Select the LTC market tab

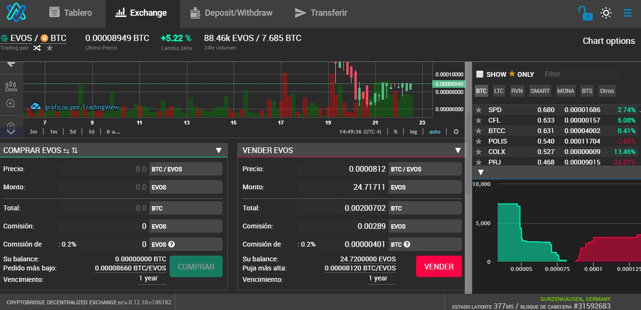pos(499,91)
